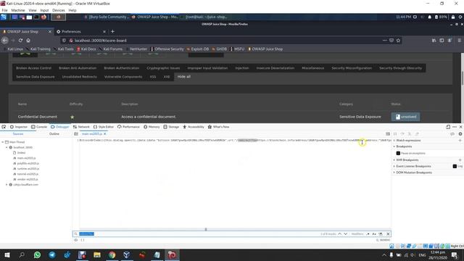Expand the cdnjs.cloudflare.com tree node
Image resolution: width=464 pixels, height=261 pixels.
coord(7,185)
